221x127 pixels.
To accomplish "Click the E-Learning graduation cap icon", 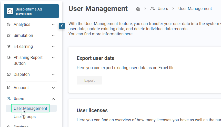I will click(x=9, y=47).
